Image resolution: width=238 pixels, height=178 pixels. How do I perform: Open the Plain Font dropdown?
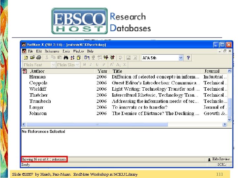click(x=53, y=65)
